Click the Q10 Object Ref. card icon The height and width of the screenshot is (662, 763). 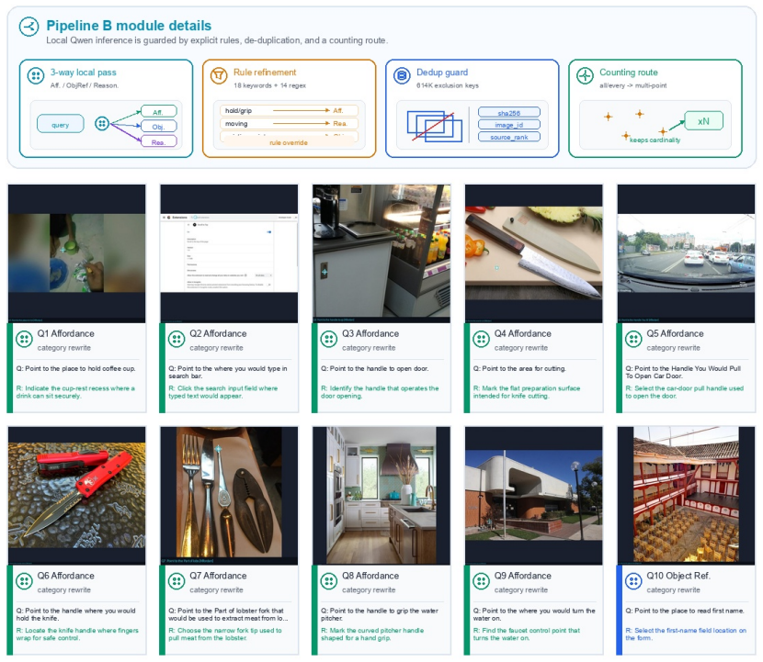pos(633,581)
